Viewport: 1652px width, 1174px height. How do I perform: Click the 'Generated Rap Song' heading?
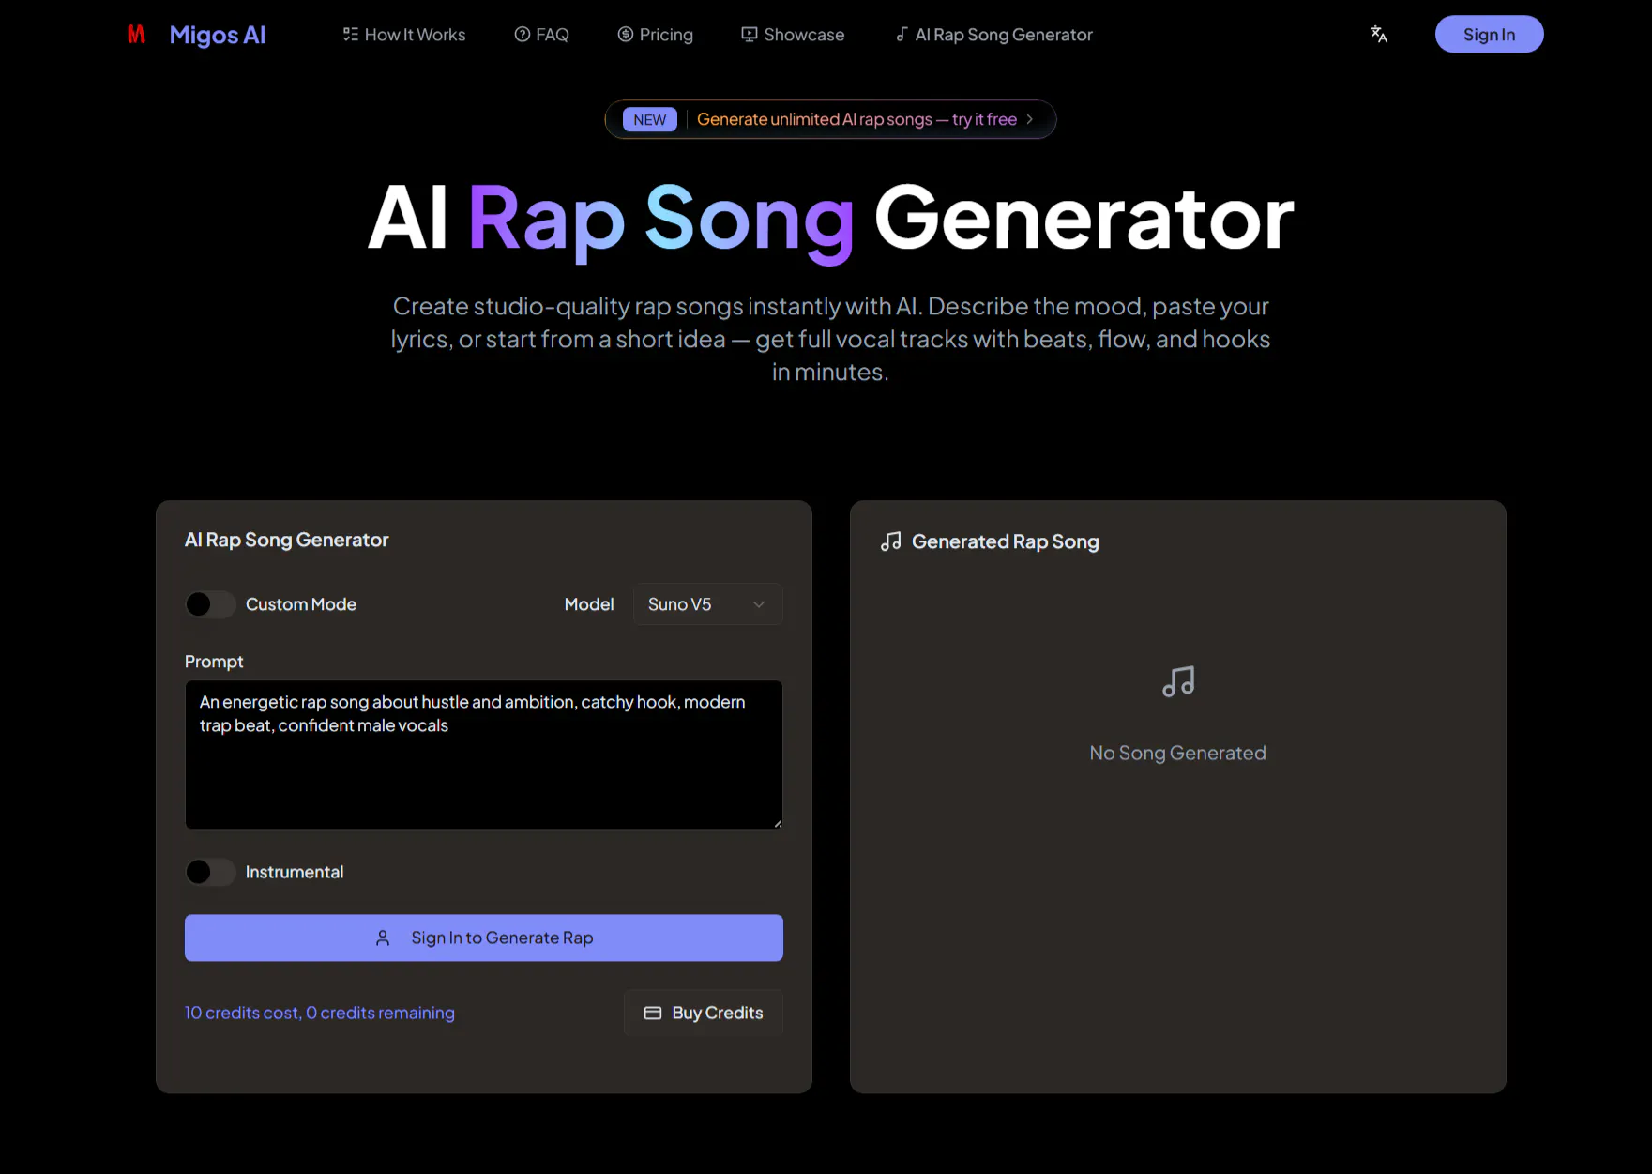coord(1006,541)
